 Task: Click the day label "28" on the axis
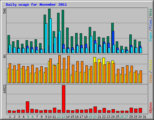[131, 117]
